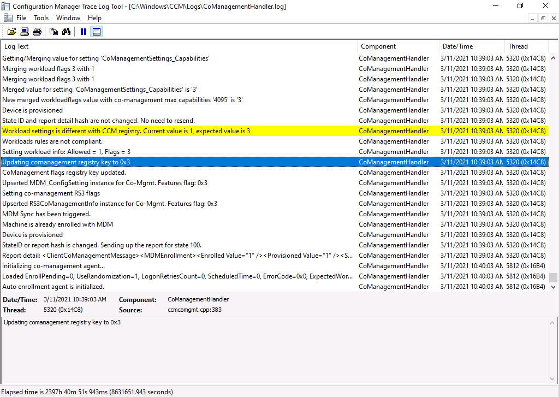Select row 'MDM Sync has been triggered.'
Viewport: 559px width, 397px height.
point(275,214)
